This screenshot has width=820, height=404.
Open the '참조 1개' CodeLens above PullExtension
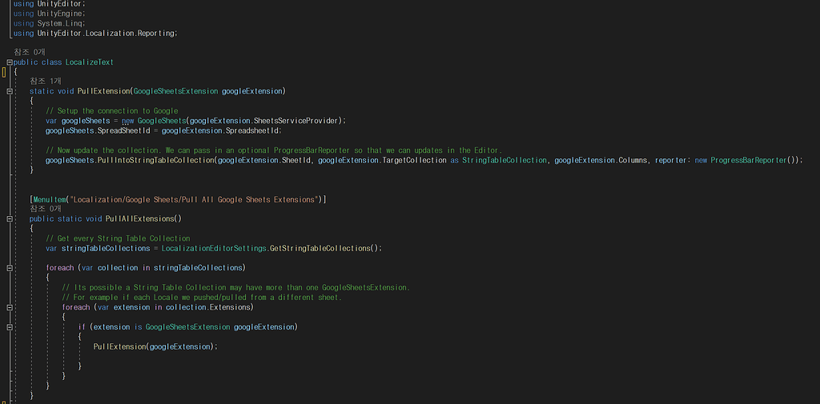tap(46, 81)
